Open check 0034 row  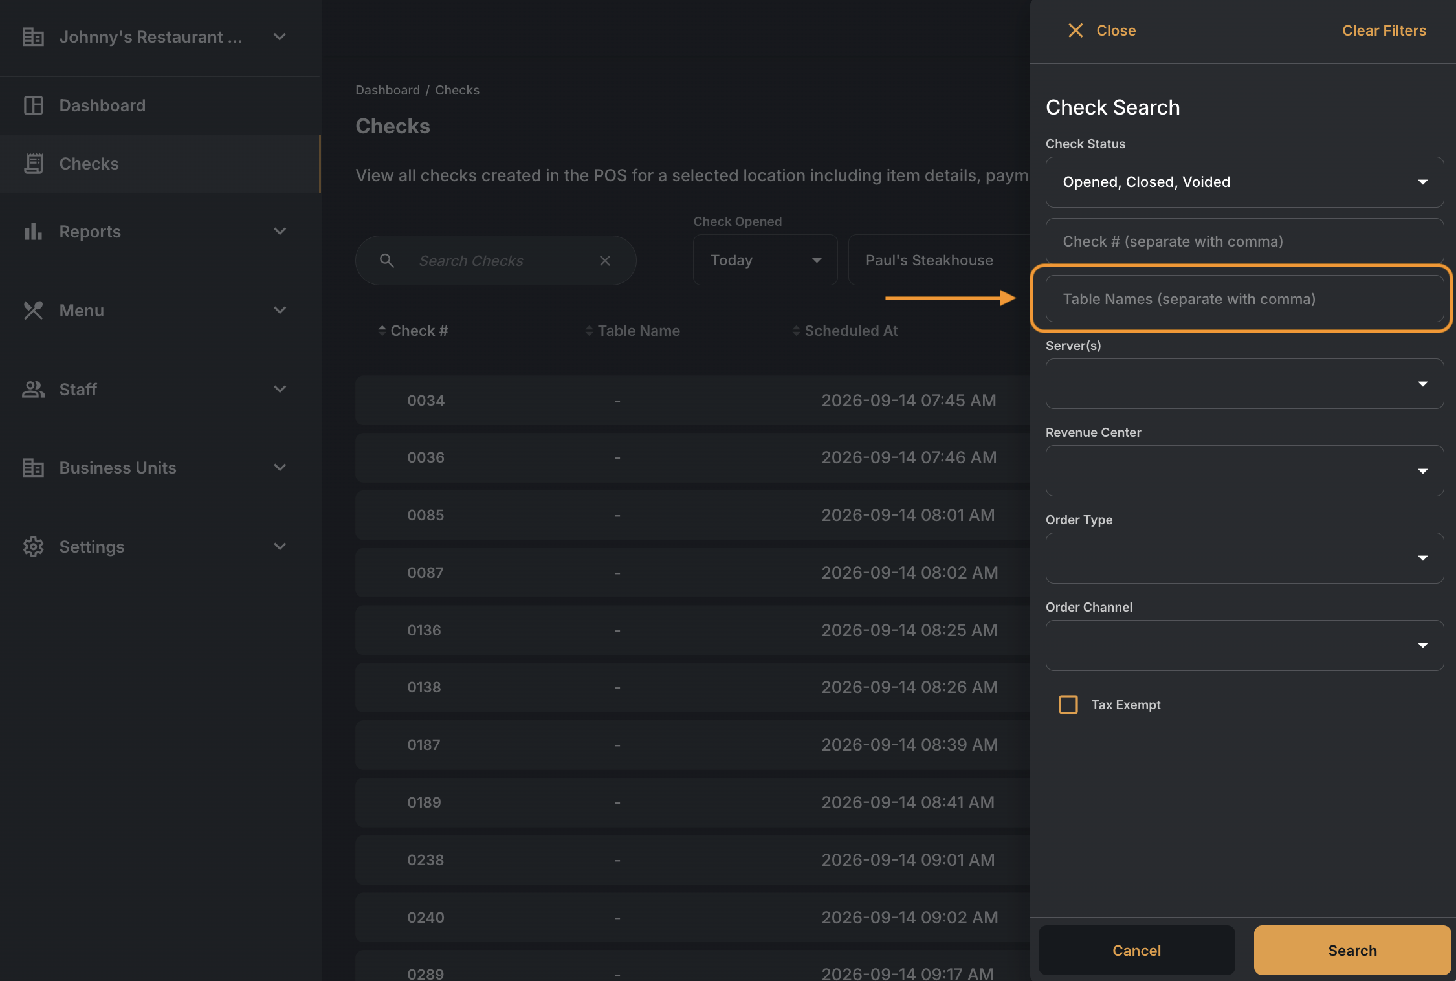(x=692, y=401)
